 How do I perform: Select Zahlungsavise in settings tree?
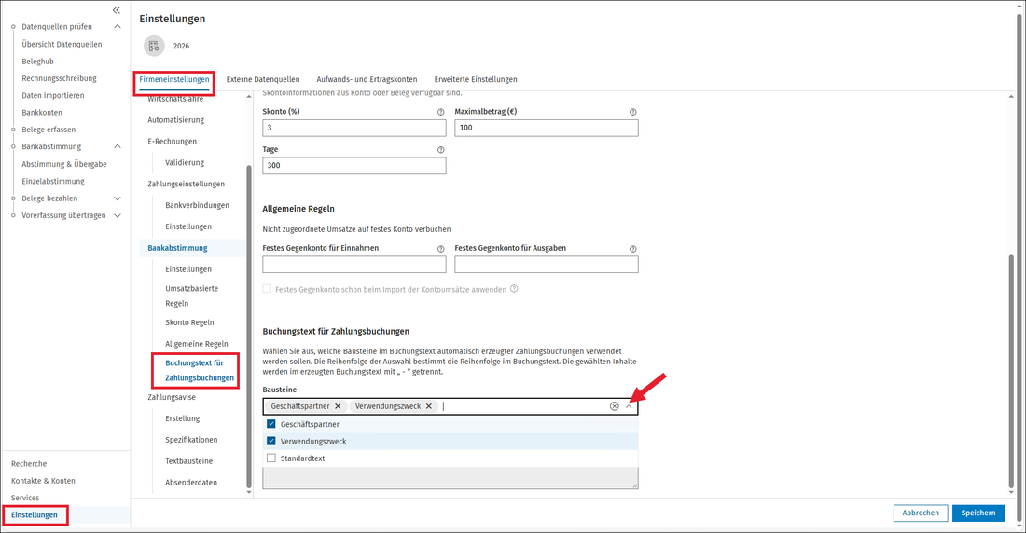point(172,397)
